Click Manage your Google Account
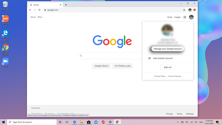Screen dimensions: 222x125 tap(168, 49)
